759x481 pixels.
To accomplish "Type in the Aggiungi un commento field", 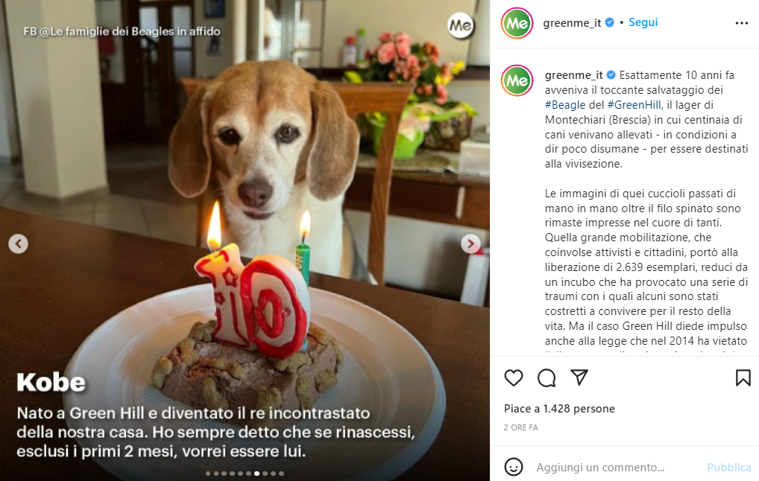I will 611,468.
